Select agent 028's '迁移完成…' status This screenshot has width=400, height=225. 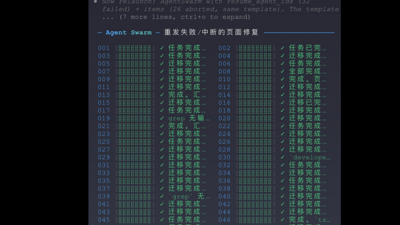coord(307,150)
